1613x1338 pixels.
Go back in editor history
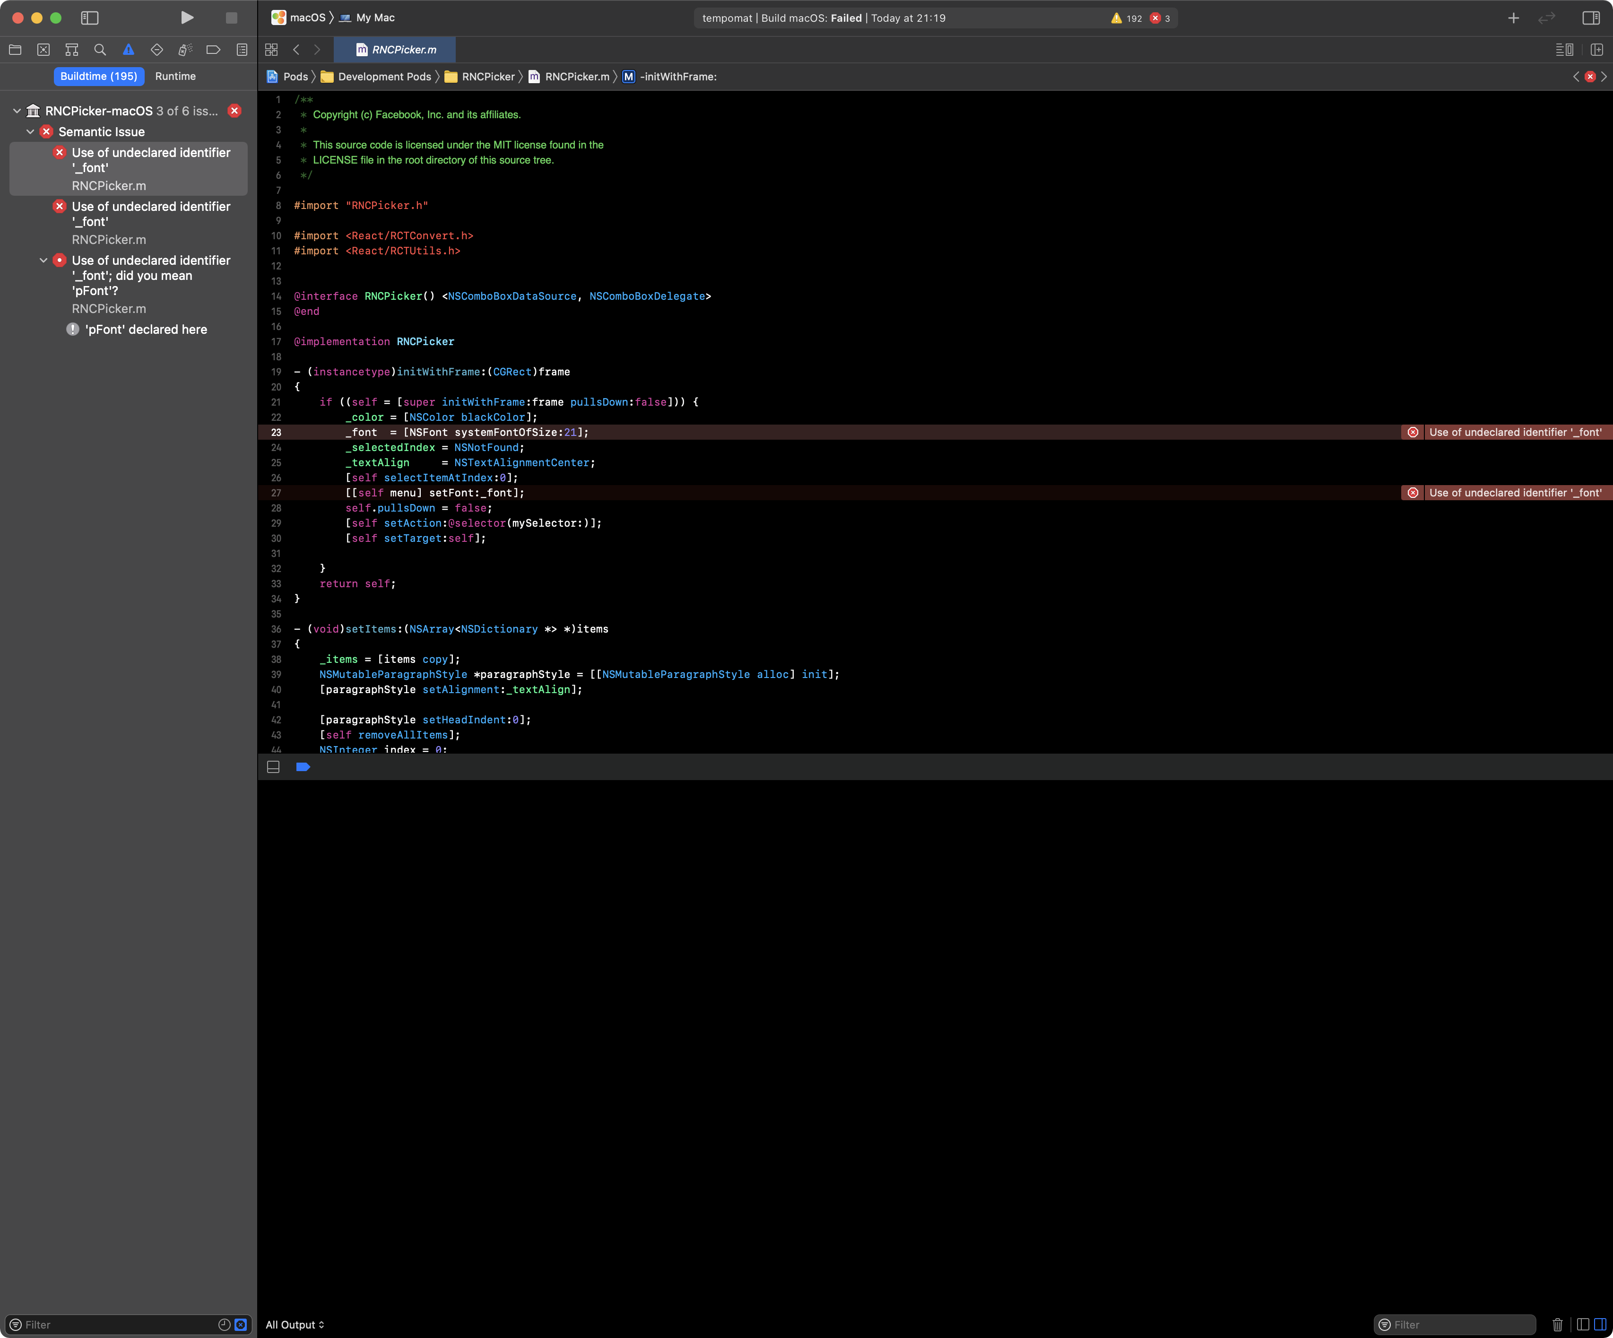click(296, 50)
